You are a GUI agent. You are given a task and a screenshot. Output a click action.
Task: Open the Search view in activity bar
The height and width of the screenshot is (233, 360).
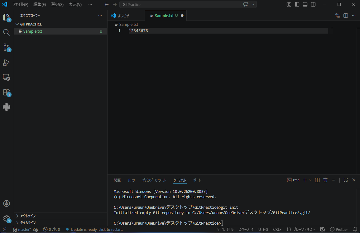click(7, 32)
